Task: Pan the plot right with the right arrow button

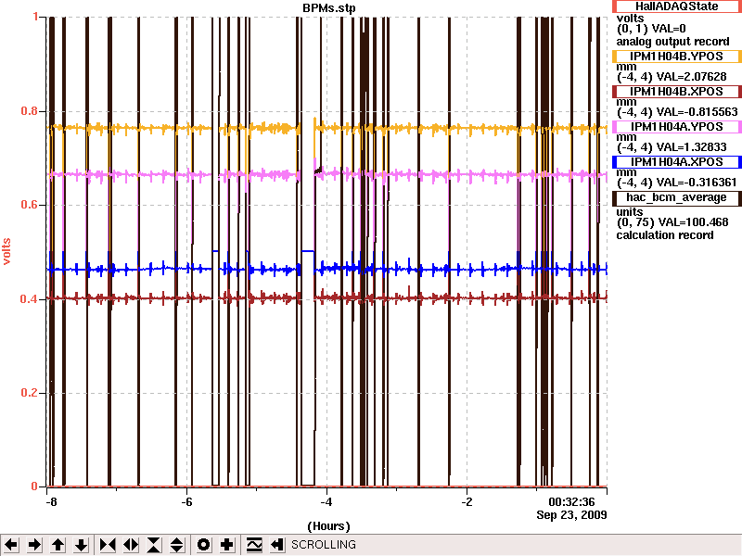Action: [x=34, y=545]
